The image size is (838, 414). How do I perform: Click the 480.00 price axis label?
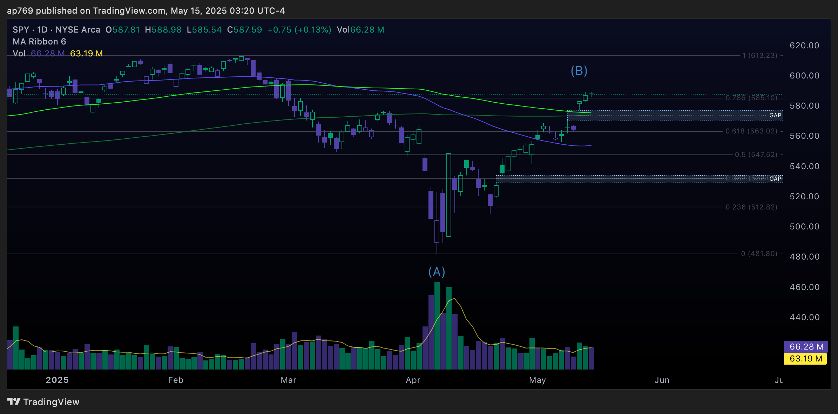point(804,257)
